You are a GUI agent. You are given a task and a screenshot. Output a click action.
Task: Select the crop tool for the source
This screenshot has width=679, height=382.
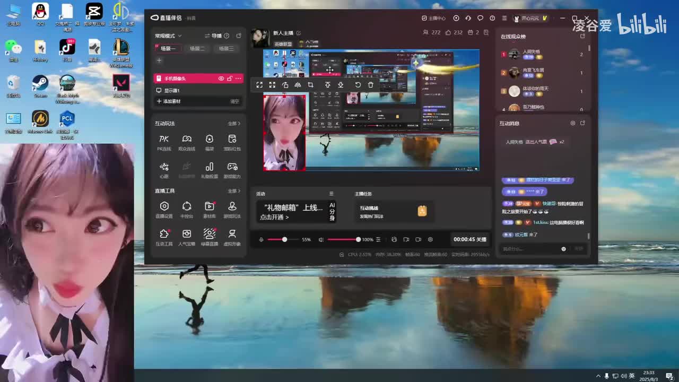tap(310, 85)
